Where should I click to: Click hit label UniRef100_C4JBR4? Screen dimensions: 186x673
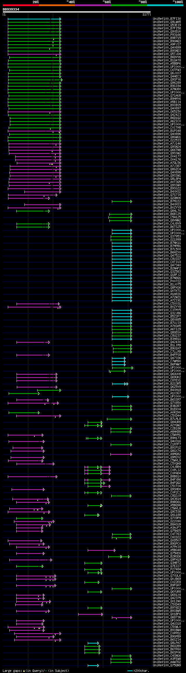pos(167,467)
